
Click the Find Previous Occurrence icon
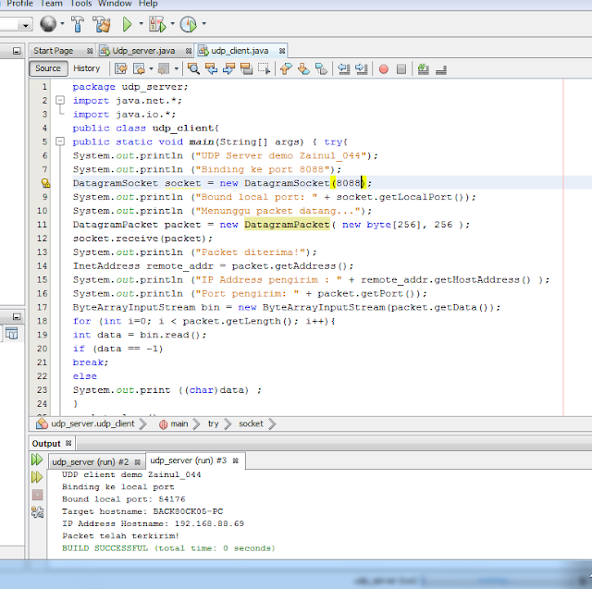point(211,68)
